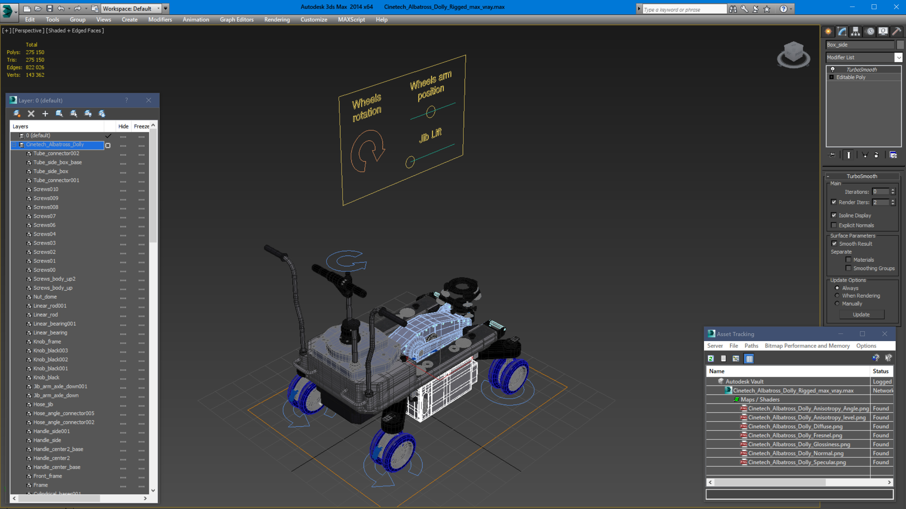Click Configure Modifier Sets icon

(893, 155)
